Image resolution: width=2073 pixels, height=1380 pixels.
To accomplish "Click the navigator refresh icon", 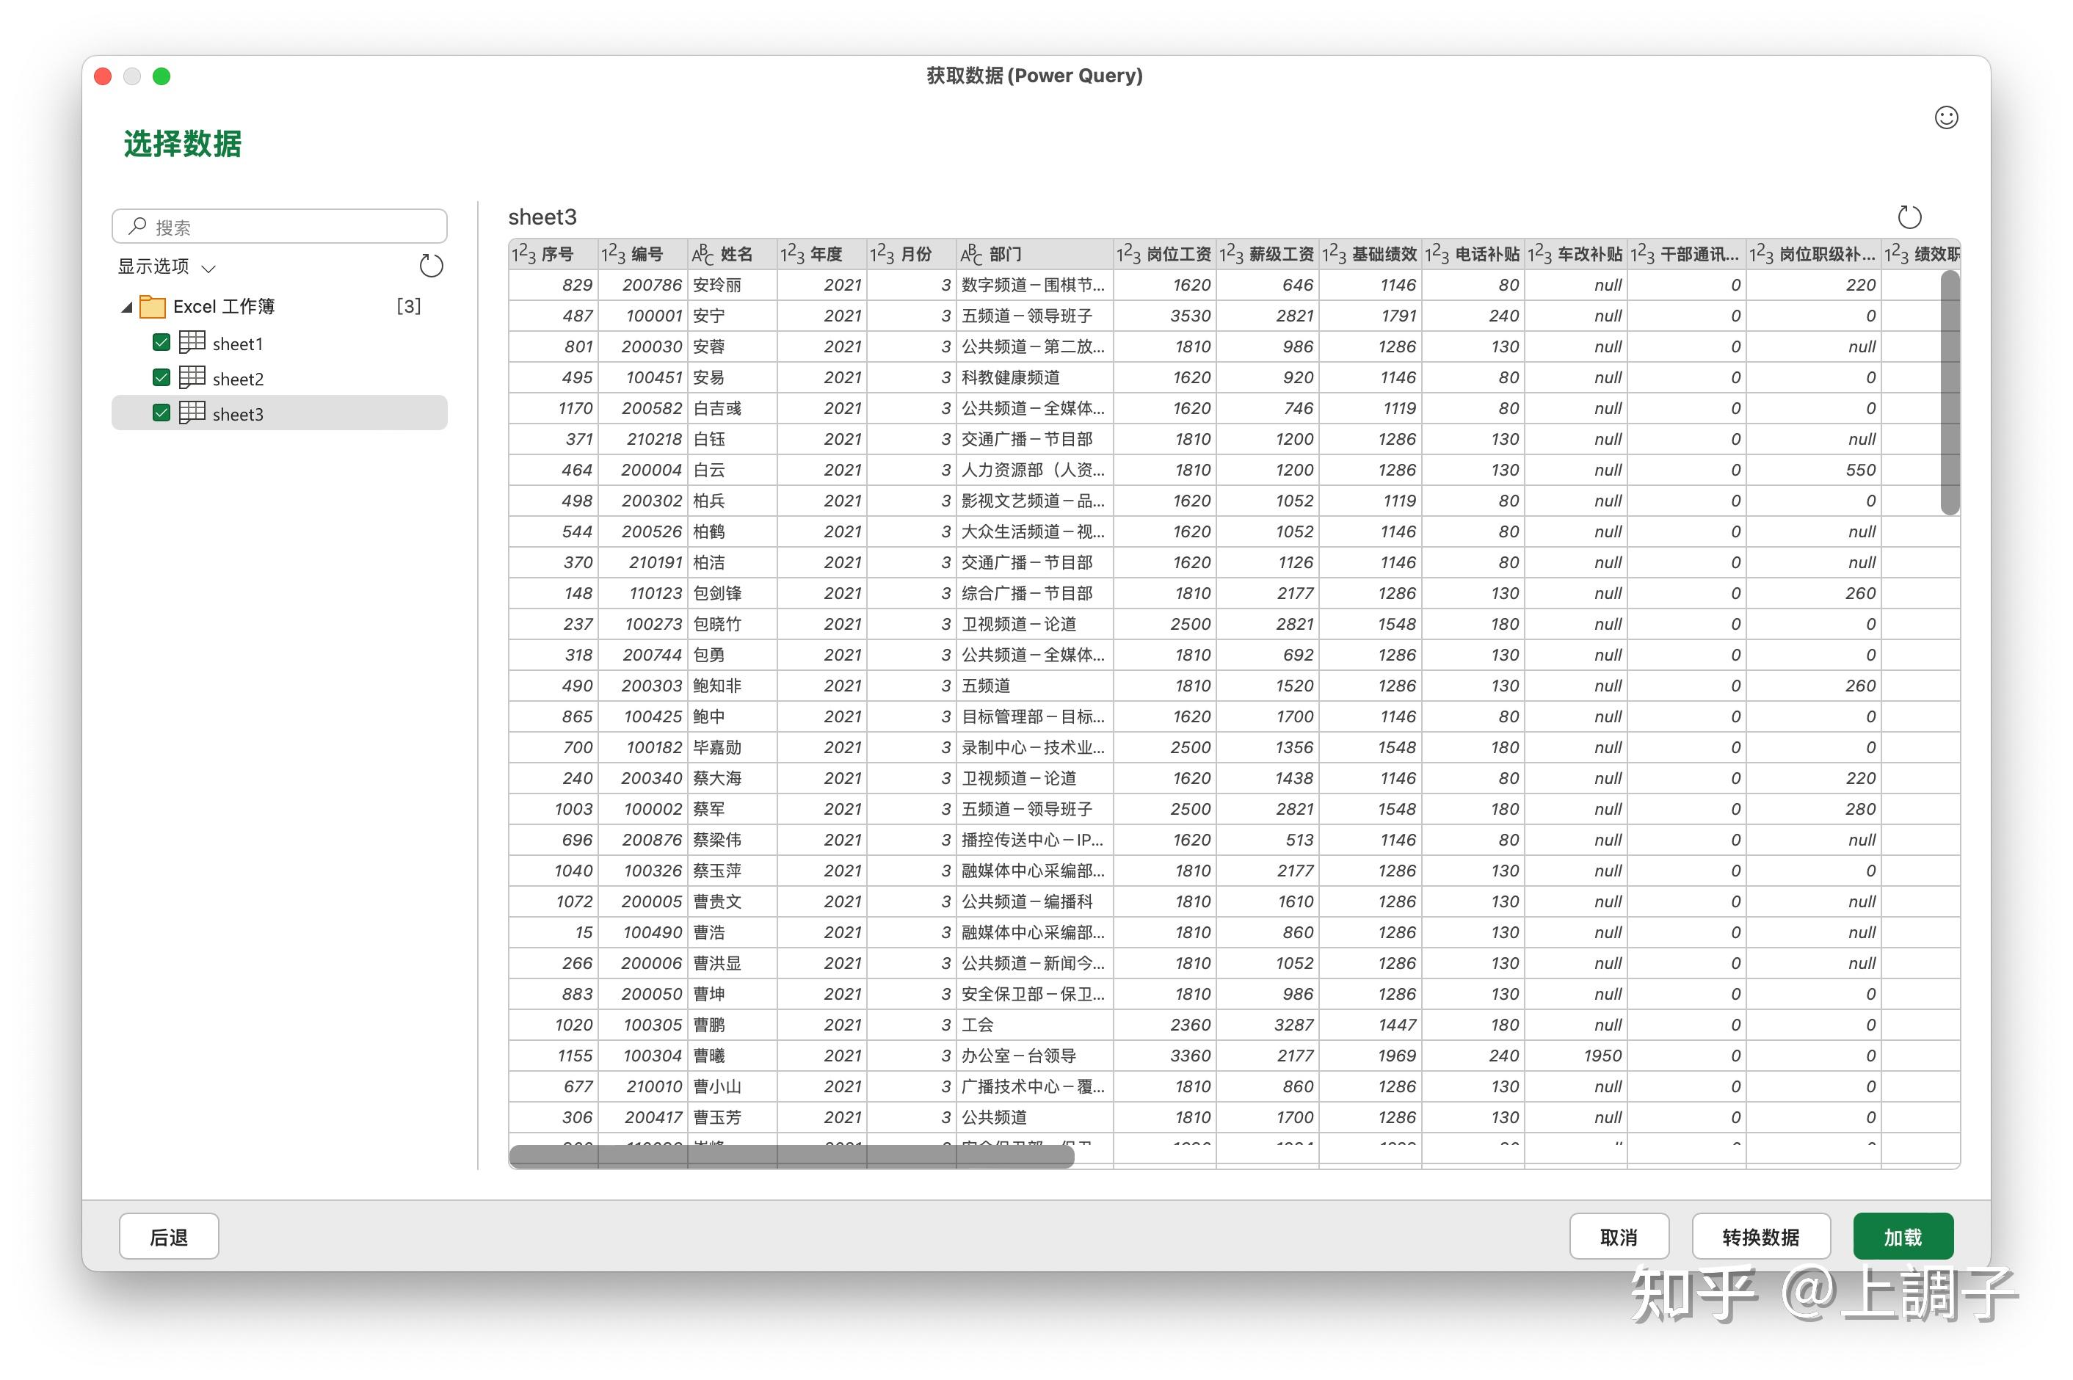I will click(430, 266).
